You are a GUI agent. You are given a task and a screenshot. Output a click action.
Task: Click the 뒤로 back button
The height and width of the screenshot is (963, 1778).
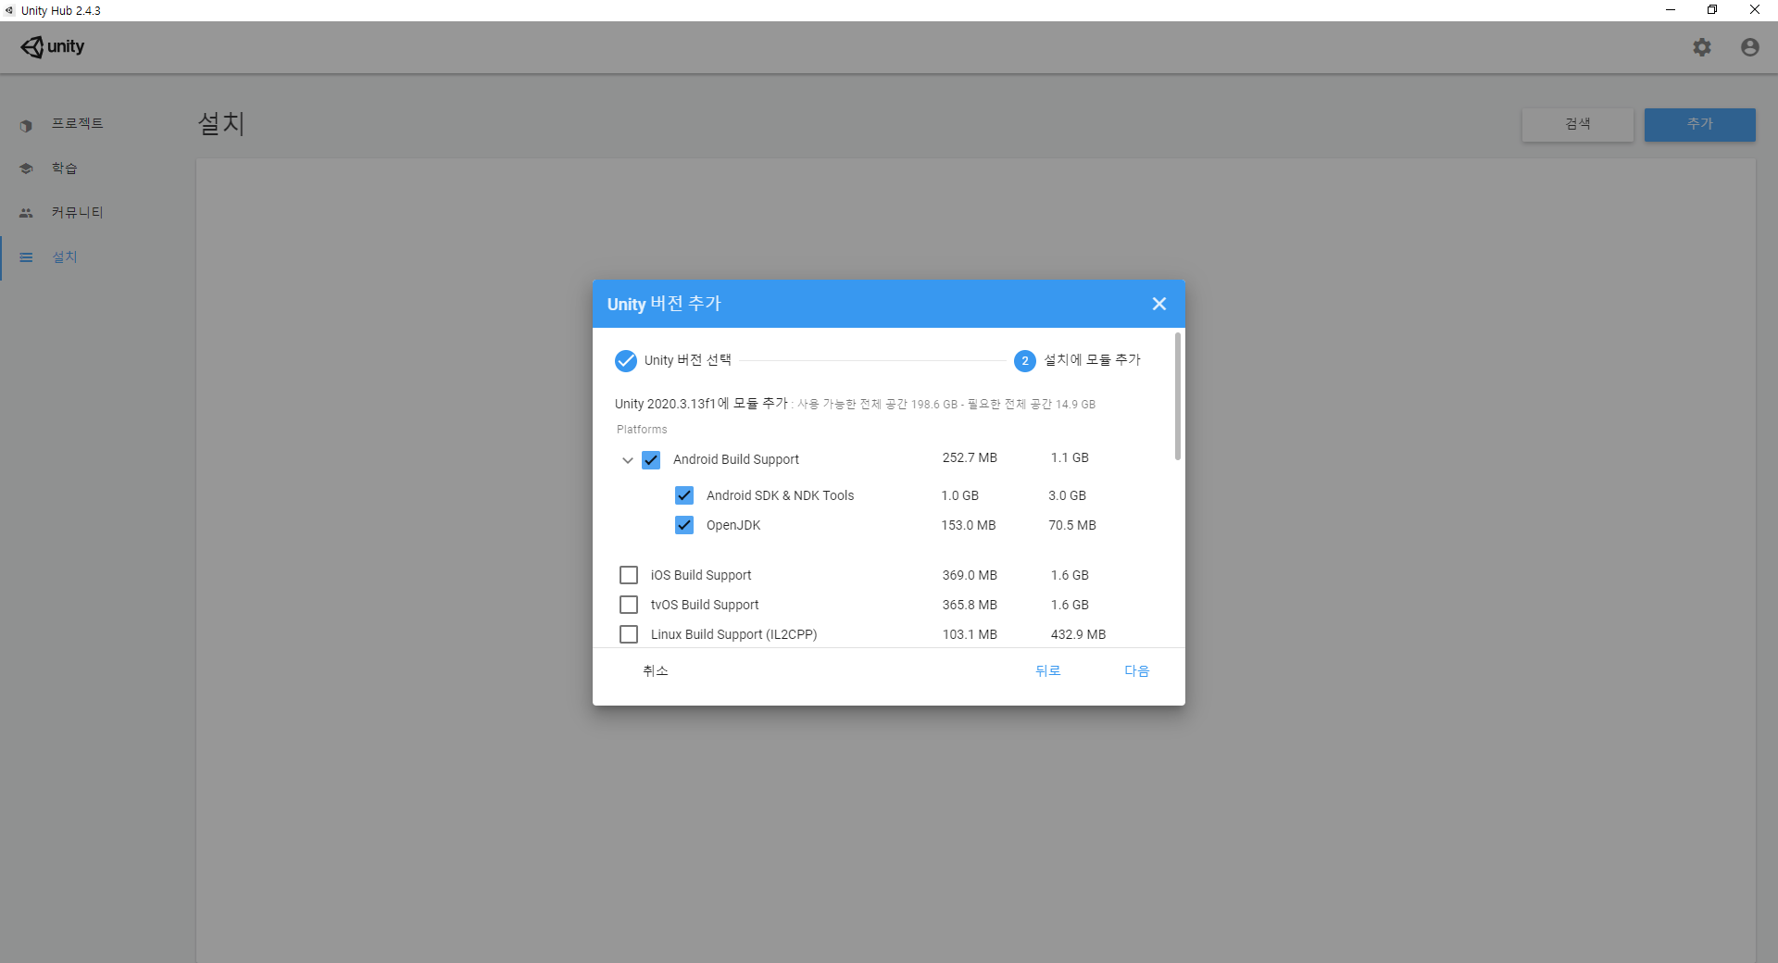(1047, 670)
